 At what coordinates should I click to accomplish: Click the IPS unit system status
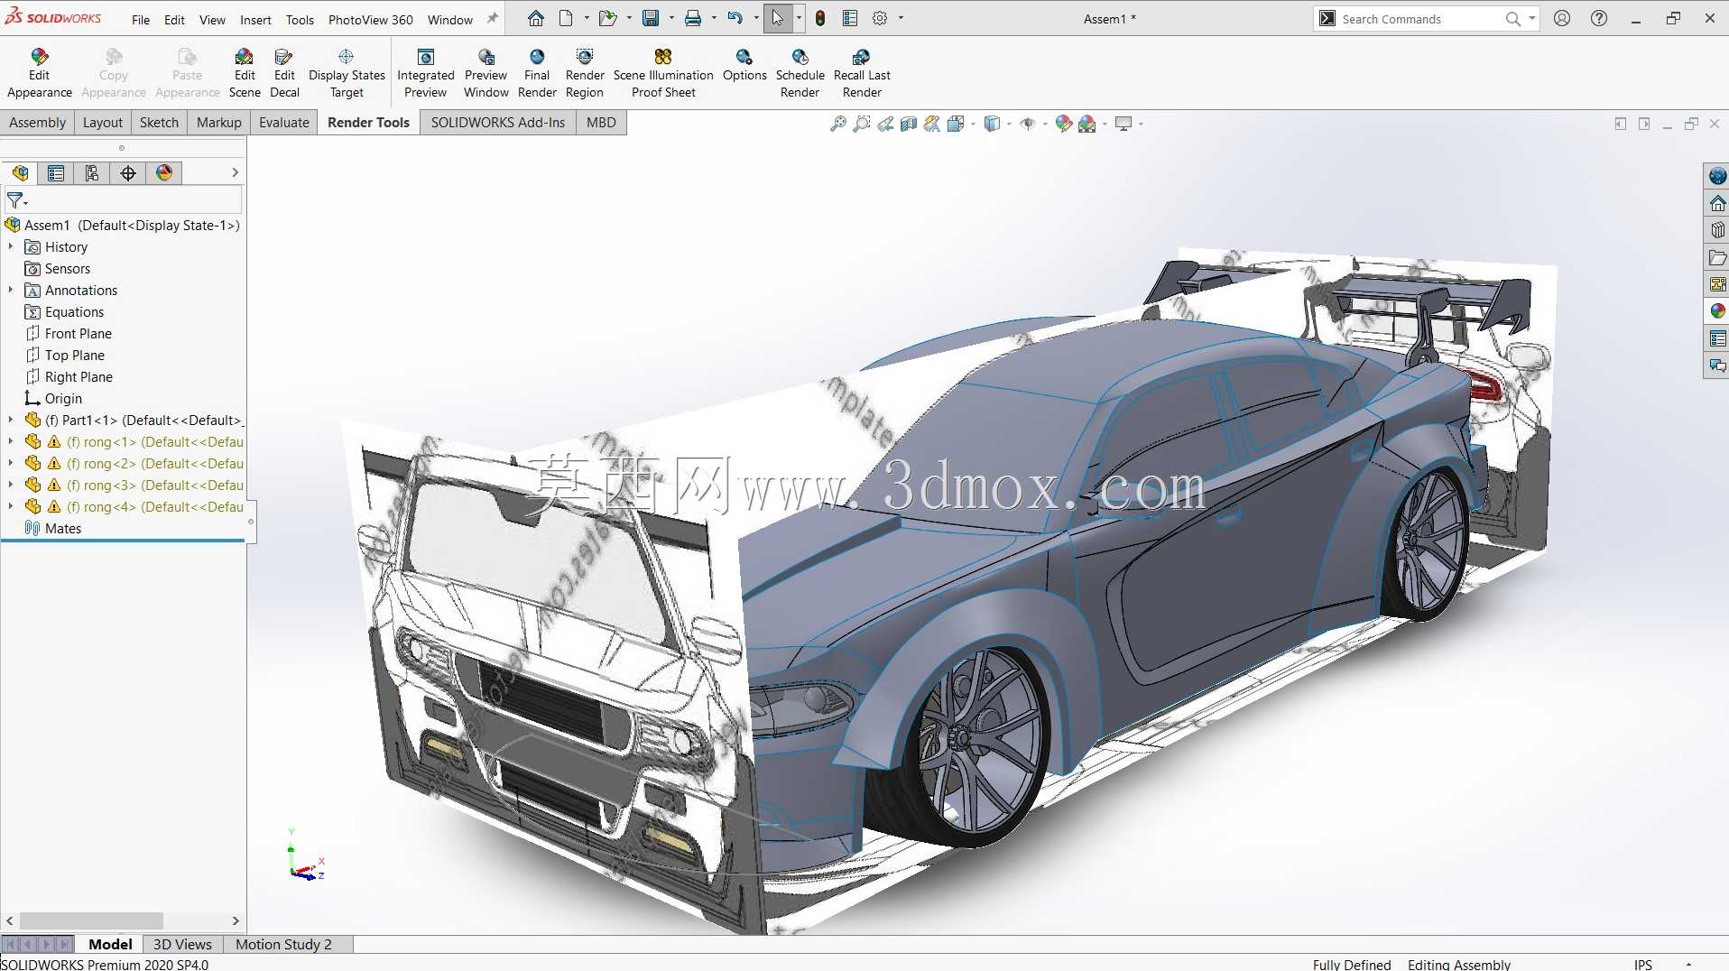point(1642,964)
